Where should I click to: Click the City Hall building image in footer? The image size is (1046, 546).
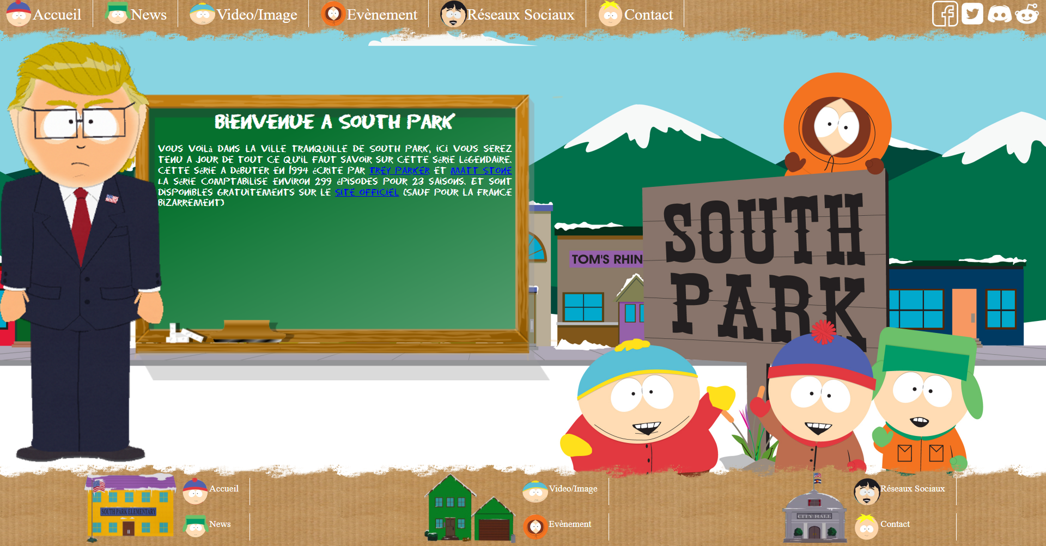pos(814,508)
